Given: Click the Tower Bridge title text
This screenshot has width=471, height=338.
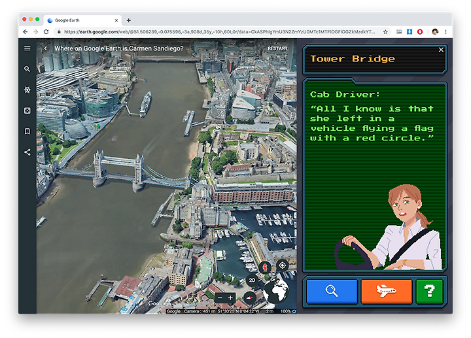Looking at the screenshot, I should tap(353, 59).
